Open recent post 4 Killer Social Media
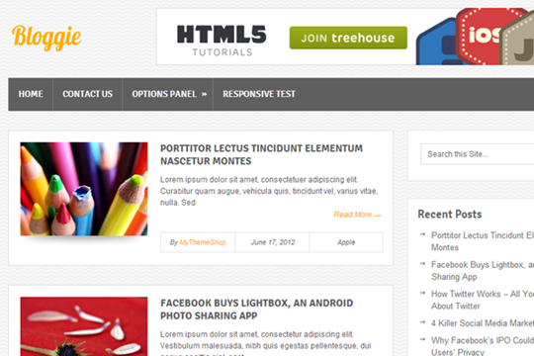Screen dimensions: 534x356 point(483,323)
